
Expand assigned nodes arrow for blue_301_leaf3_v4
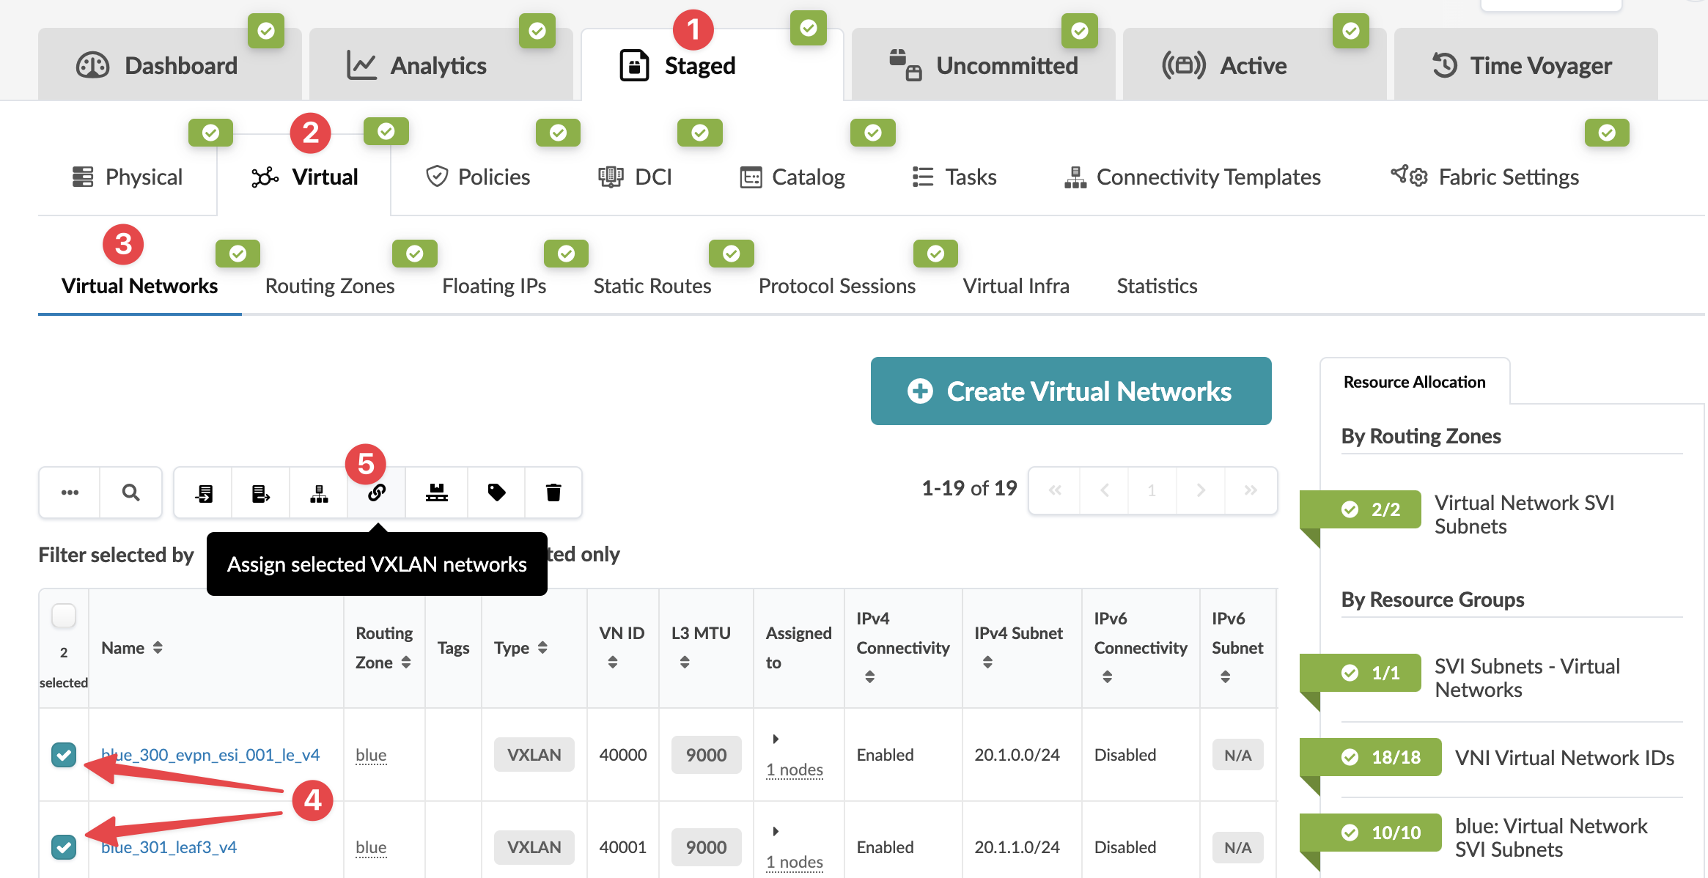coord(776,831)
